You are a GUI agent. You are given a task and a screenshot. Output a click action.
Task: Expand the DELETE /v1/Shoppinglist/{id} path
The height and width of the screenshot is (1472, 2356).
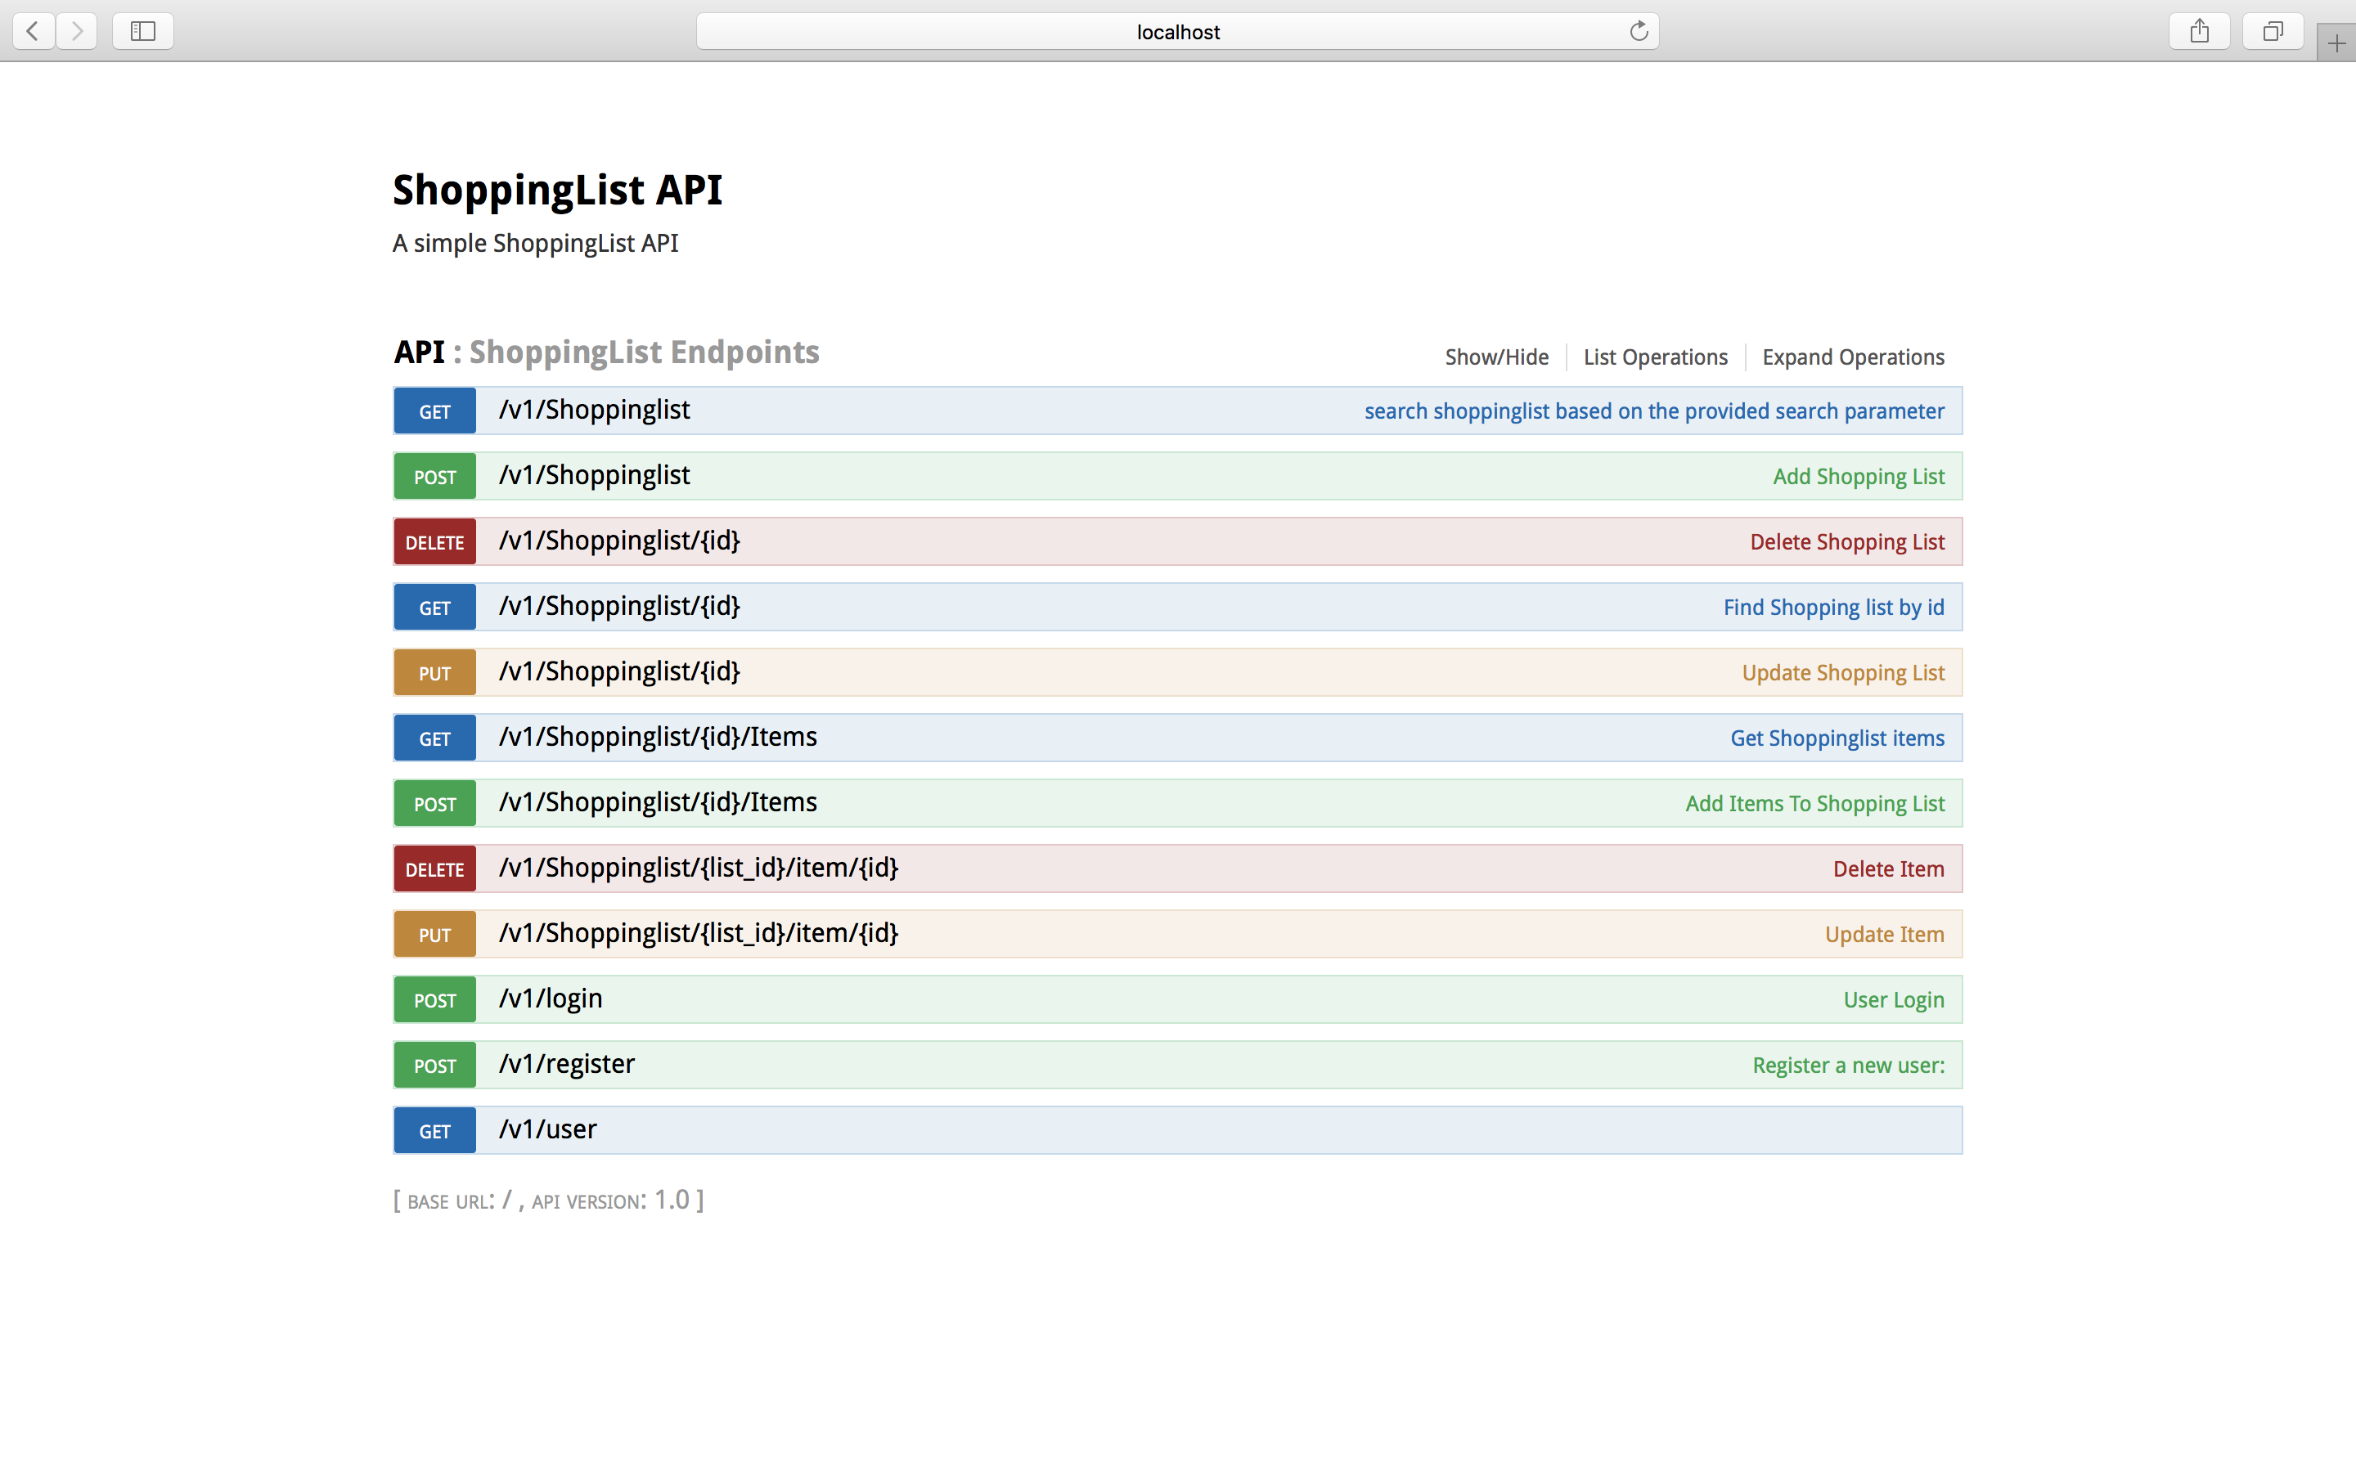619,541
